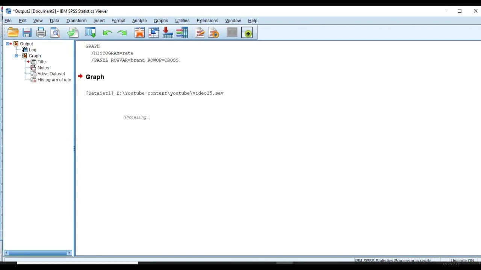
Task: Open the Extensions menu
Action: click(x=207, y=21)
